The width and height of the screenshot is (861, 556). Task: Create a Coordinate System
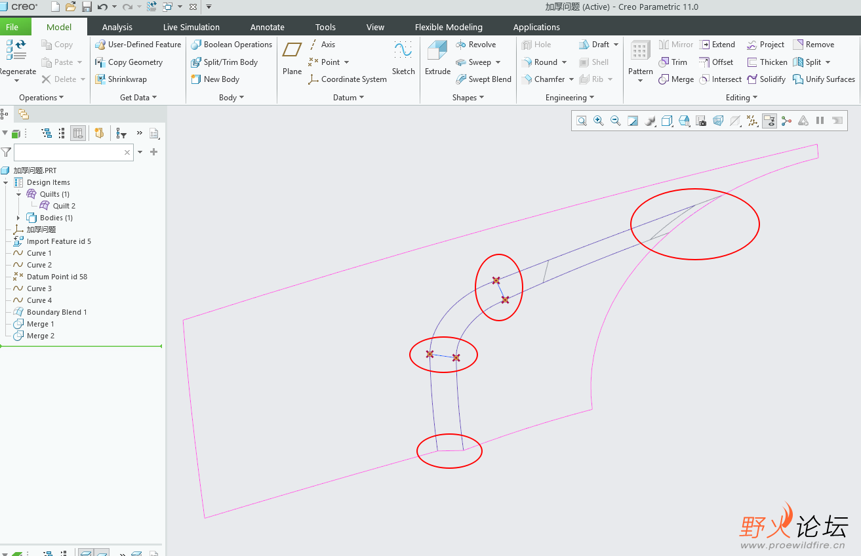(x=348, y=79)
